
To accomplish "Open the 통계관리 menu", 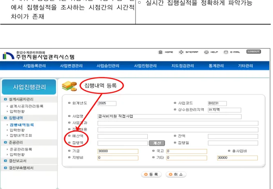I will pos(216,66).
